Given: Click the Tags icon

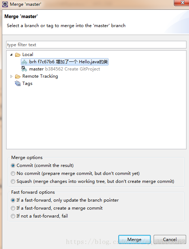Looking at the screenshot, I should click(x=18, y=83).
